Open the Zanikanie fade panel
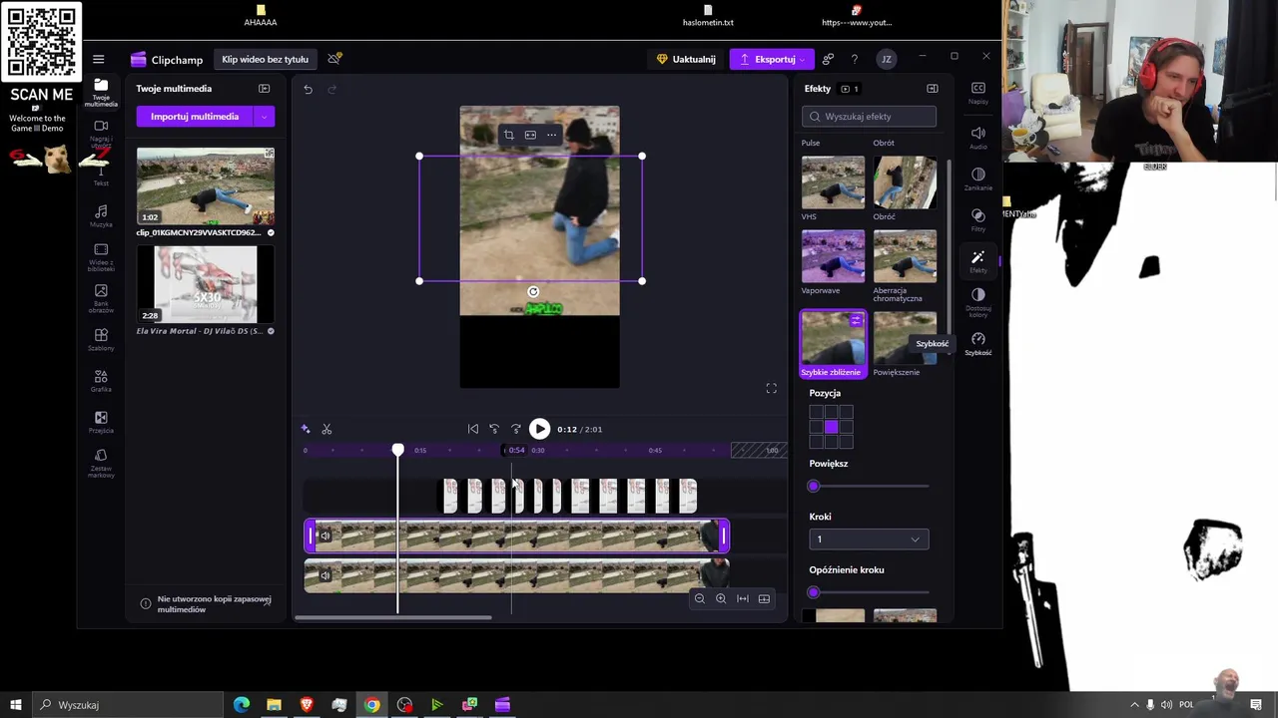Screen dimensions: 1278x718 pos(978,179)
